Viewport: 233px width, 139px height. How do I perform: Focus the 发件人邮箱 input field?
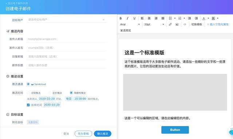click(x=67, y=39)
